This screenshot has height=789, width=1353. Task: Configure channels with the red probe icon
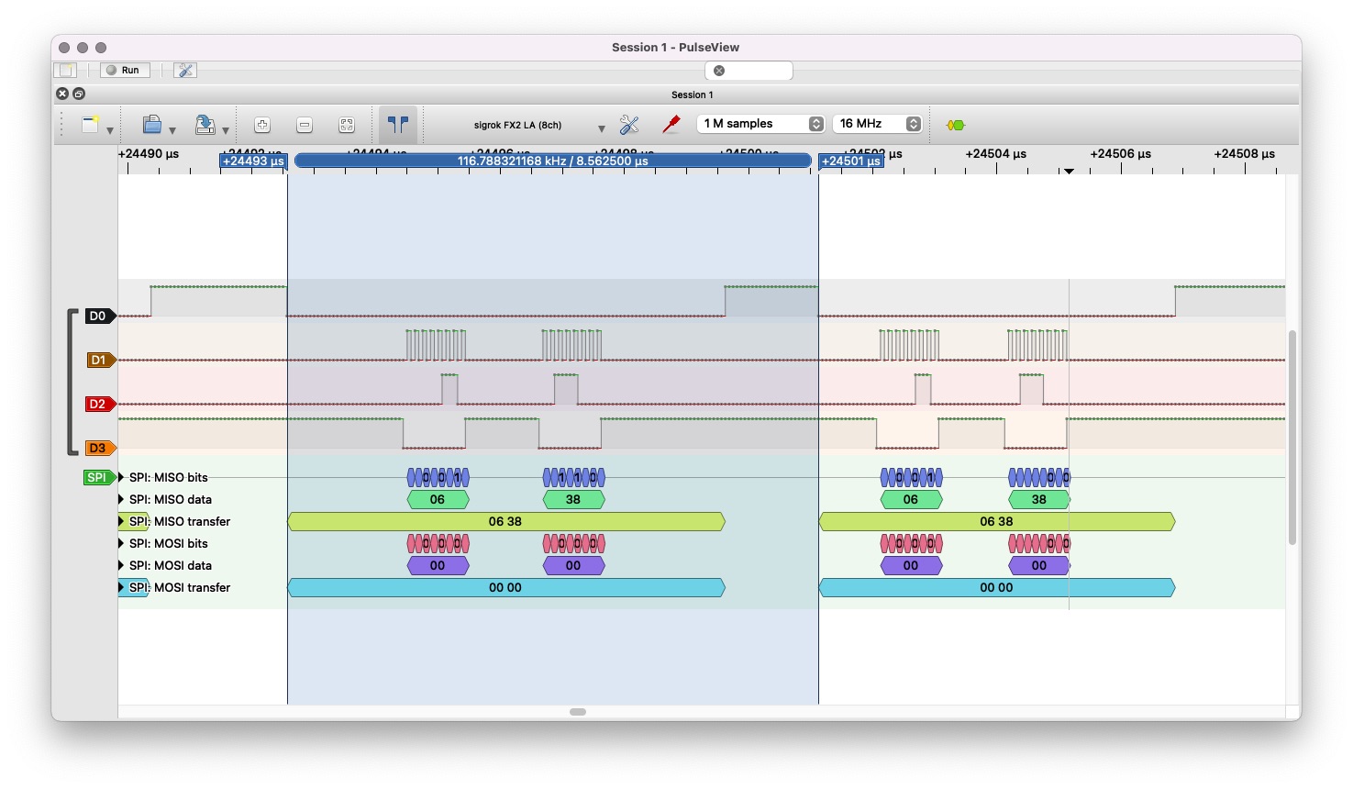(x=671, y=125)
